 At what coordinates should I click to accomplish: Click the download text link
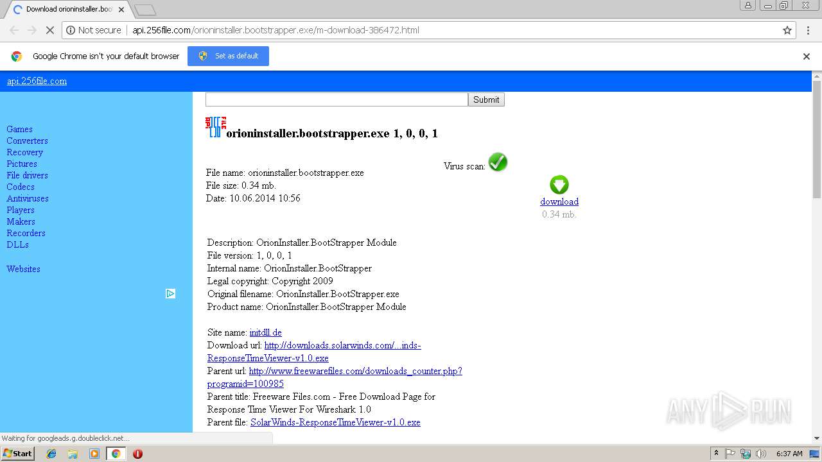tap(559, 201)
